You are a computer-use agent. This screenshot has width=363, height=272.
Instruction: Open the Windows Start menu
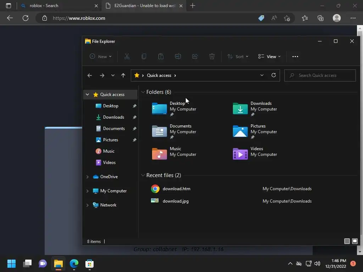[x=11, y=263]
